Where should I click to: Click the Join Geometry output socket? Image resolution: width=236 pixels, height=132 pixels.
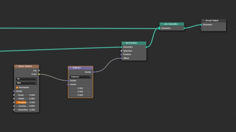coord(184,28)
